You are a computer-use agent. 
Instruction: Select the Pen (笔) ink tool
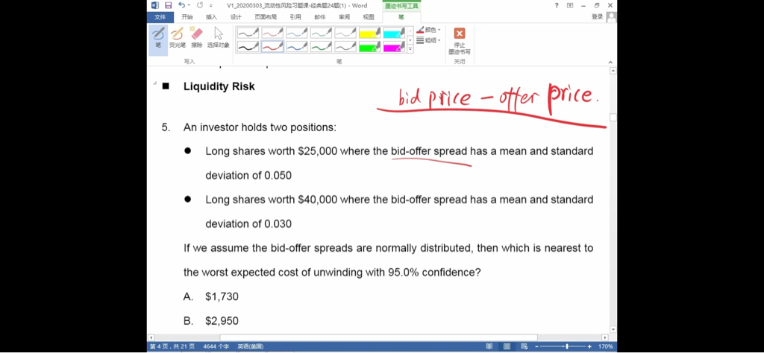(158, 37)
